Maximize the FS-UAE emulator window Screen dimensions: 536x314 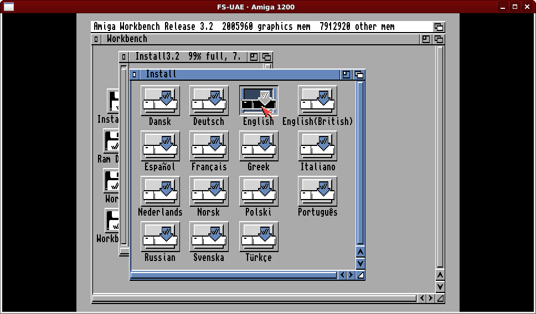[515, 7]
